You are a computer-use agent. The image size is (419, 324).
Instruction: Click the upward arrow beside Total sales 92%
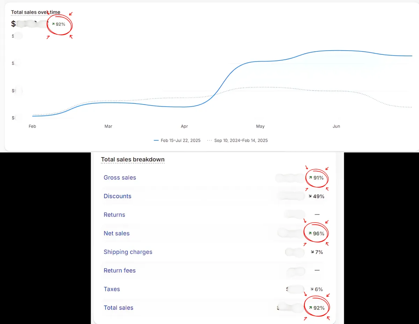pos(311,308)
